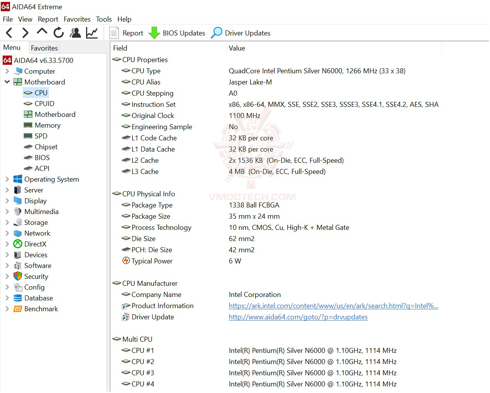Screen dimensions: 490x393
Task: Click the Windows logo Operating System icon
Action: pyautogui.click(x=18, y=179)
